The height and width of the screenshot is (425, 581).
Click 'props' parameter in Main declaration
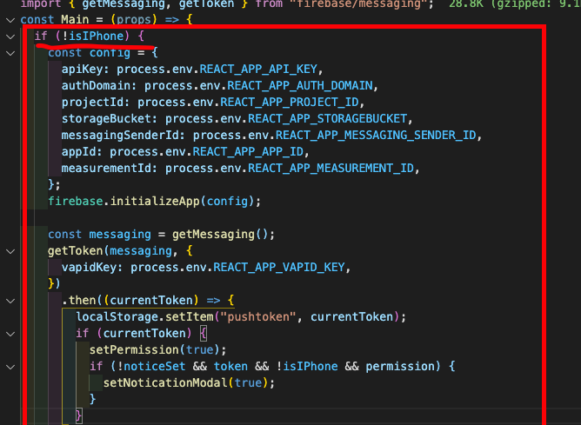pos(134,20)
